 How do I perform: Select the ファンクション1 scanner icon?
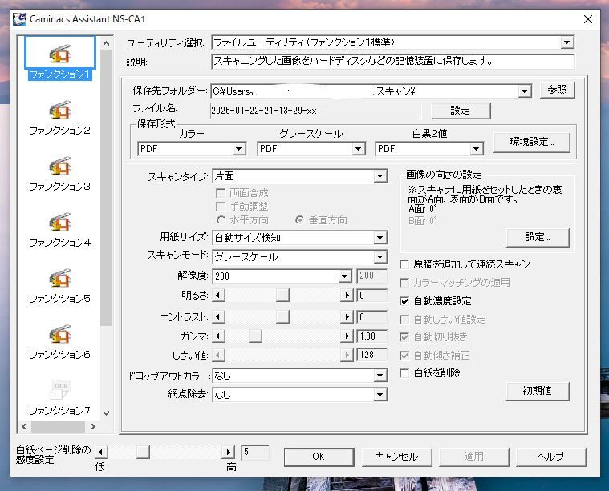[60, 54]
